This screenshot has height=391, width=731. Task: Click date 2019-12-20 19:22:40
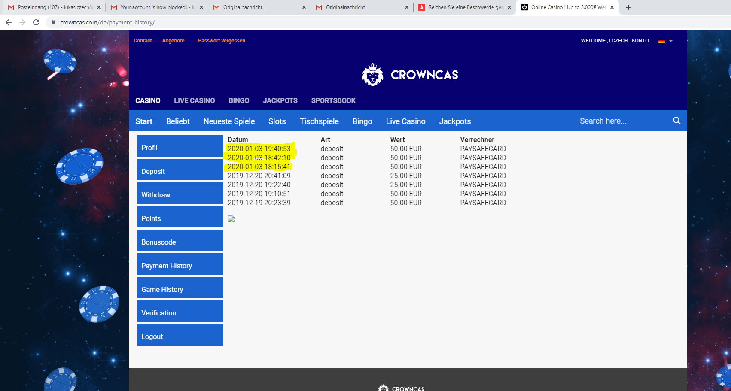259,185
